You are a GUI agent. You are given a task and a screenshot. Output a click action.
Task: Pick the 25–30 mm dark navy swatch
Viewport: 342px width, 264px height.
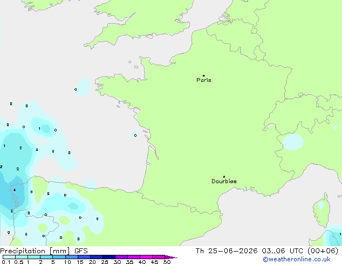(108, 257)
